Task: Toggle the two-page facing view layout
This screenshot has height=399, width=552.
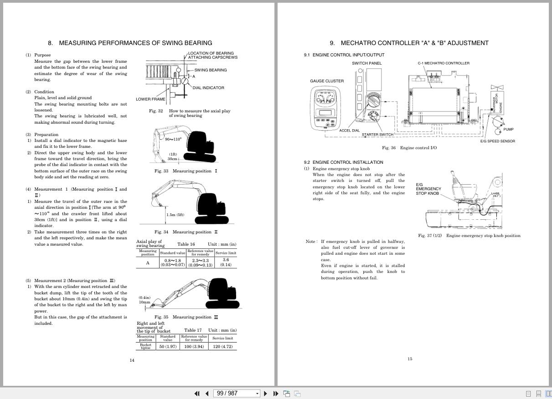Action: [548, 394]
